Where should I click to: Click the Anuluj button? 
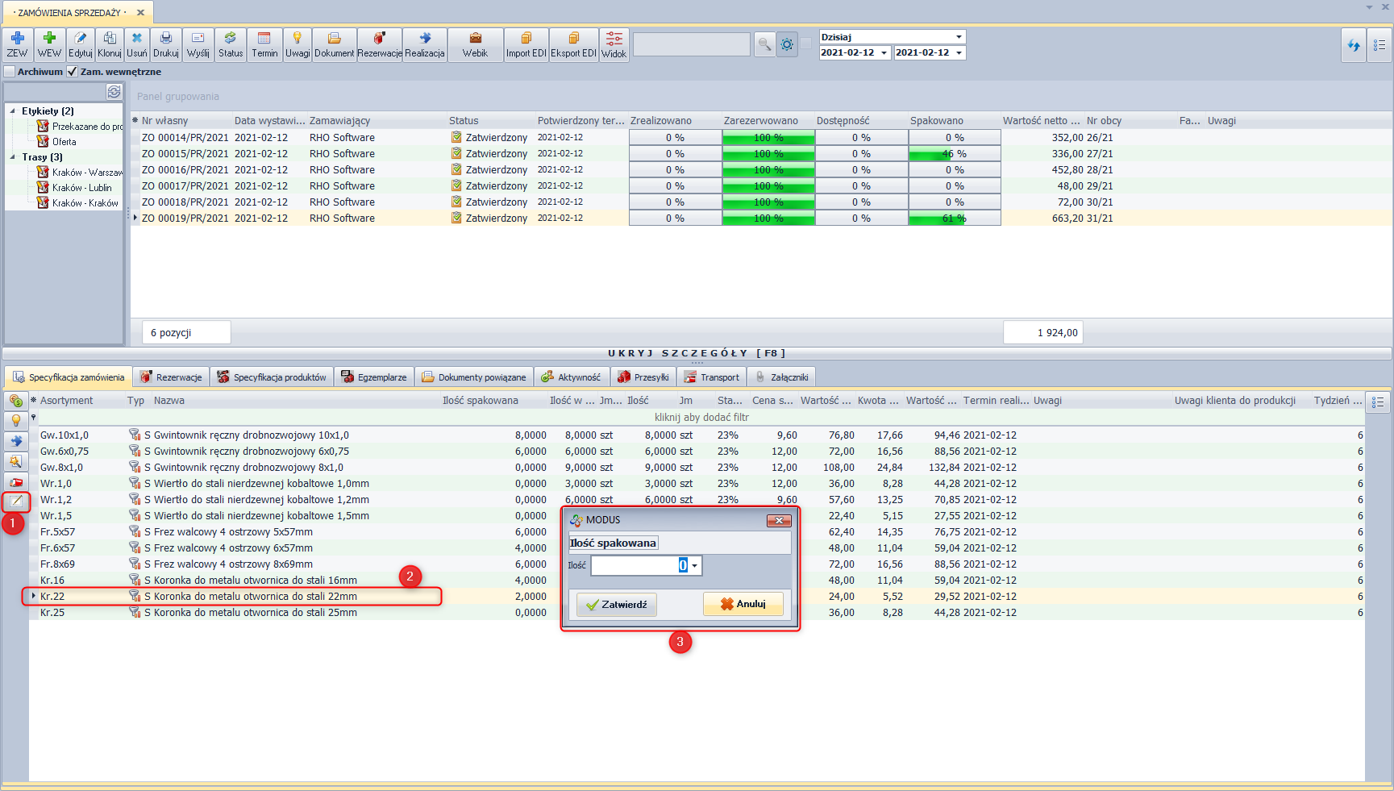tap(743, 604)
